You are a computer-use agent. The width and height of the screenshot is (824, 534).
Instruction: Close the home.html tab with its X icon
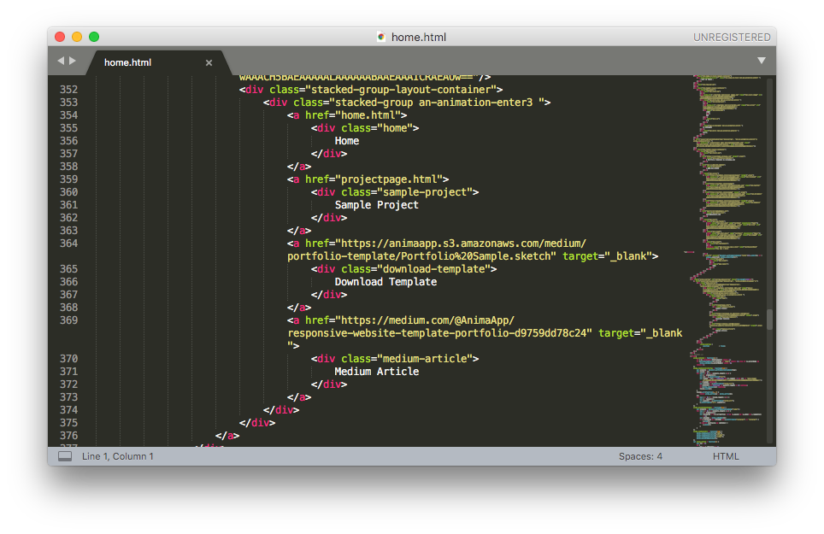[208, 62]
